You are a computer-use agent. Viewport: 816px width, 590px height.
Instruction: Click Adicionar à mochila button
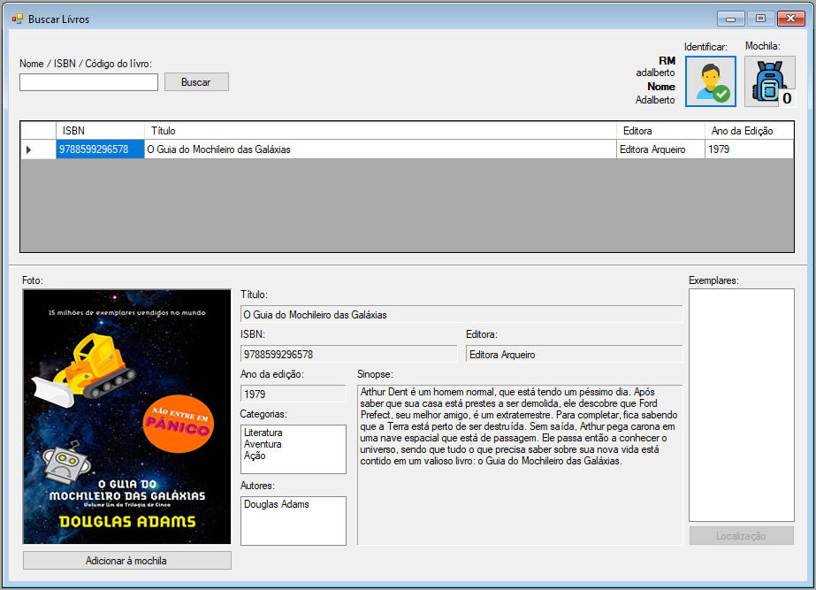click(x=127, y=560)
